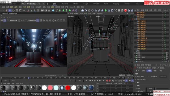Switch to the highlighted object tab in attributes

coord(149,71)
